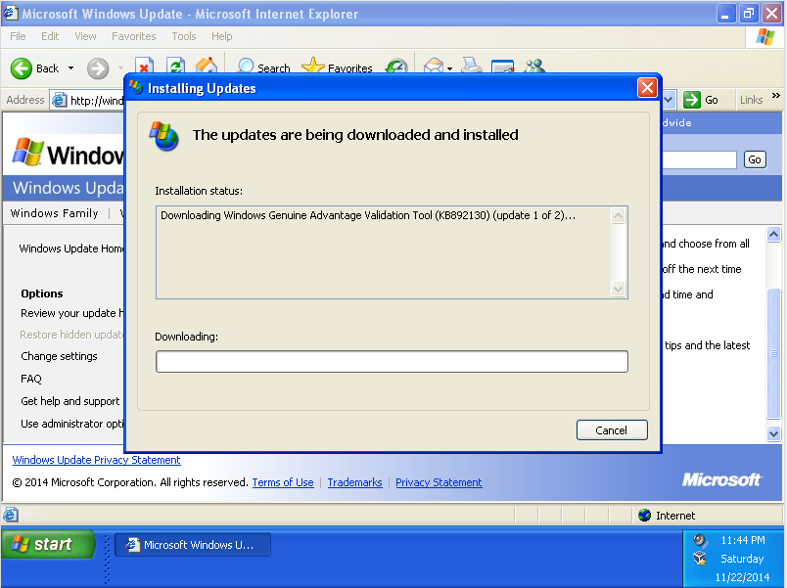Click the Downloading progress bar

point(392,361)
